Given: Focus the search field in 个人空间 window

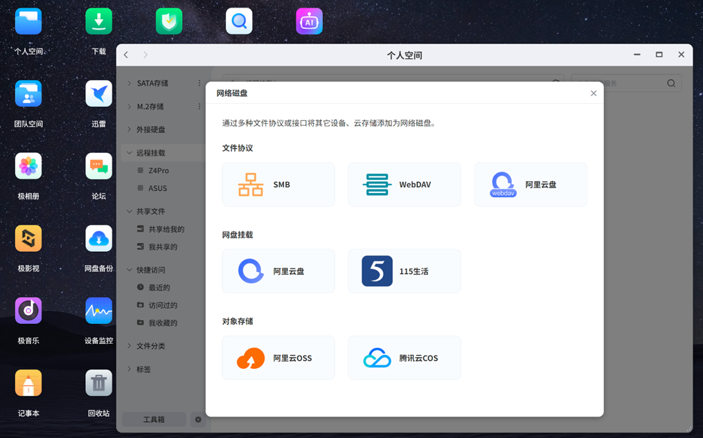Looking at the screenshot, I should point(626,83).
